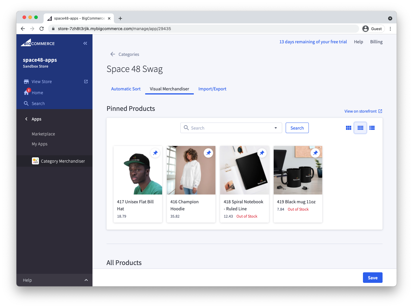Click in the pinned products search field

click(231, 128)
